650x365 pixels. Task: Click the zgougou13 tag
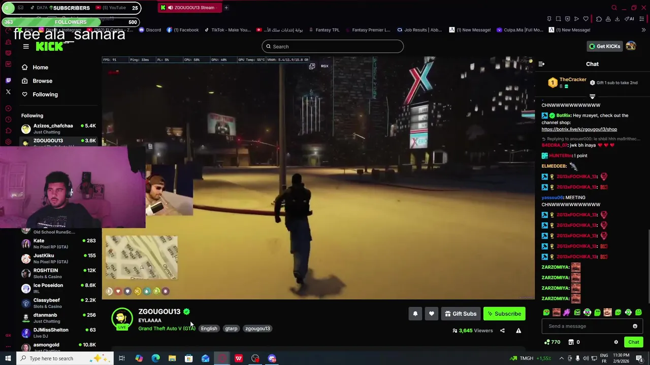[x=257, y=328]
